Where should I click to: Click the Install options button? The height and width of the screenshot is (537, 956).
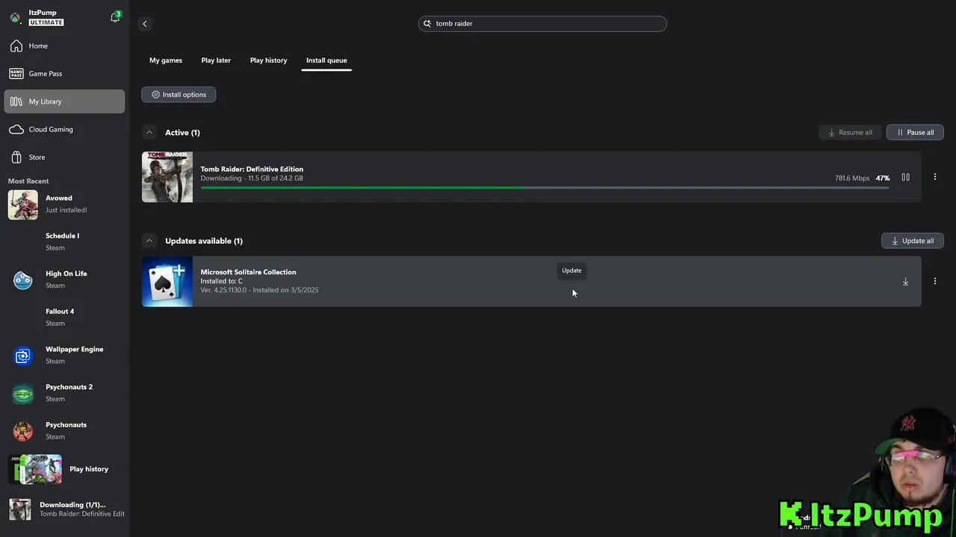point(179,95)
